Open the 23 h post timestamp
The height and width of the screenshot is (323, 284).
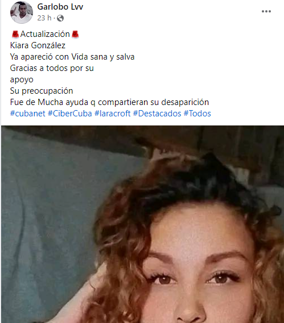point(44,18)
